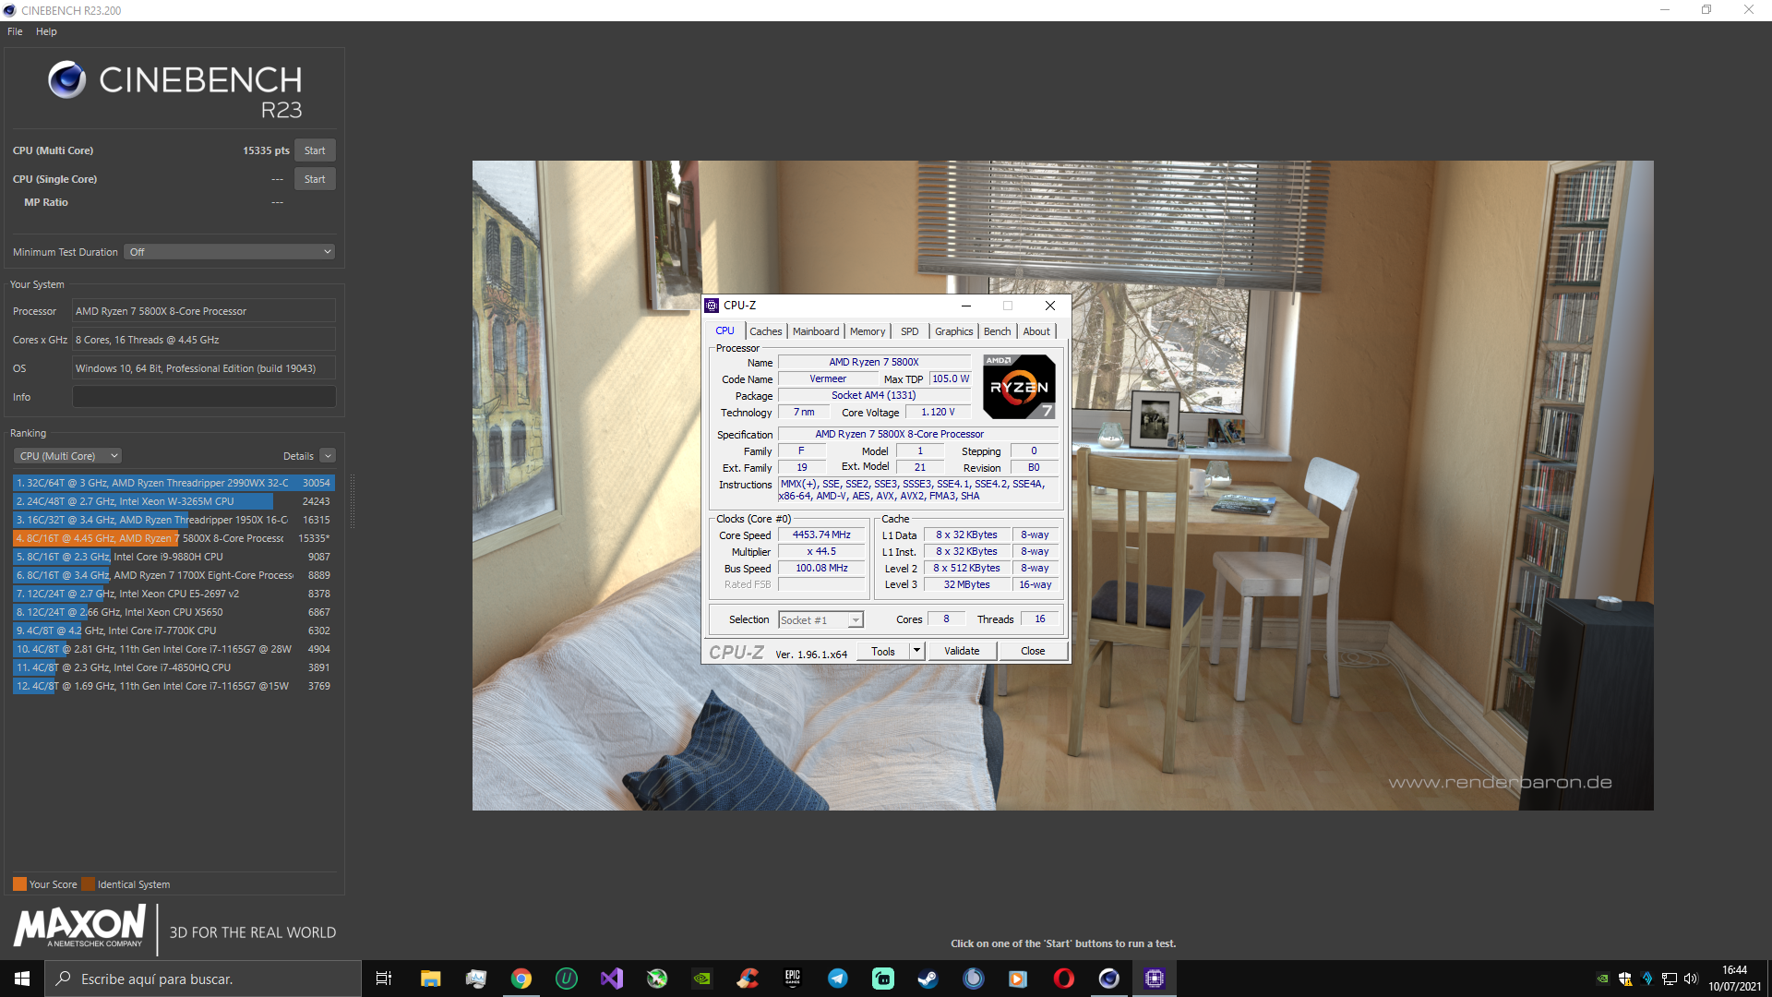Switch to the About tab in CPU-Z
Screen dimensions: 1772x997
coord(1036,331)
